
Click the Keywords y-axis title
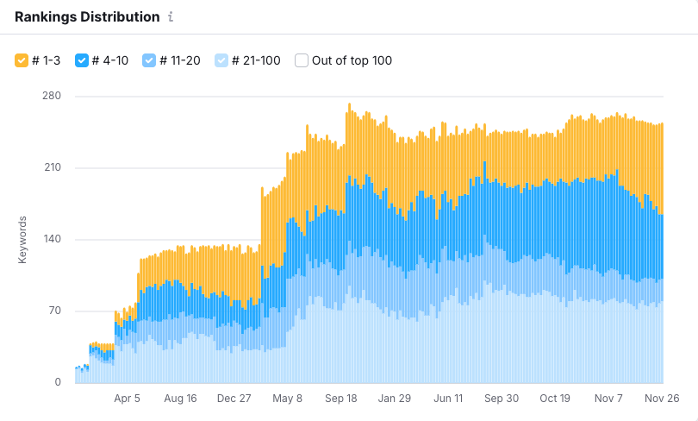tap(22, 239)
